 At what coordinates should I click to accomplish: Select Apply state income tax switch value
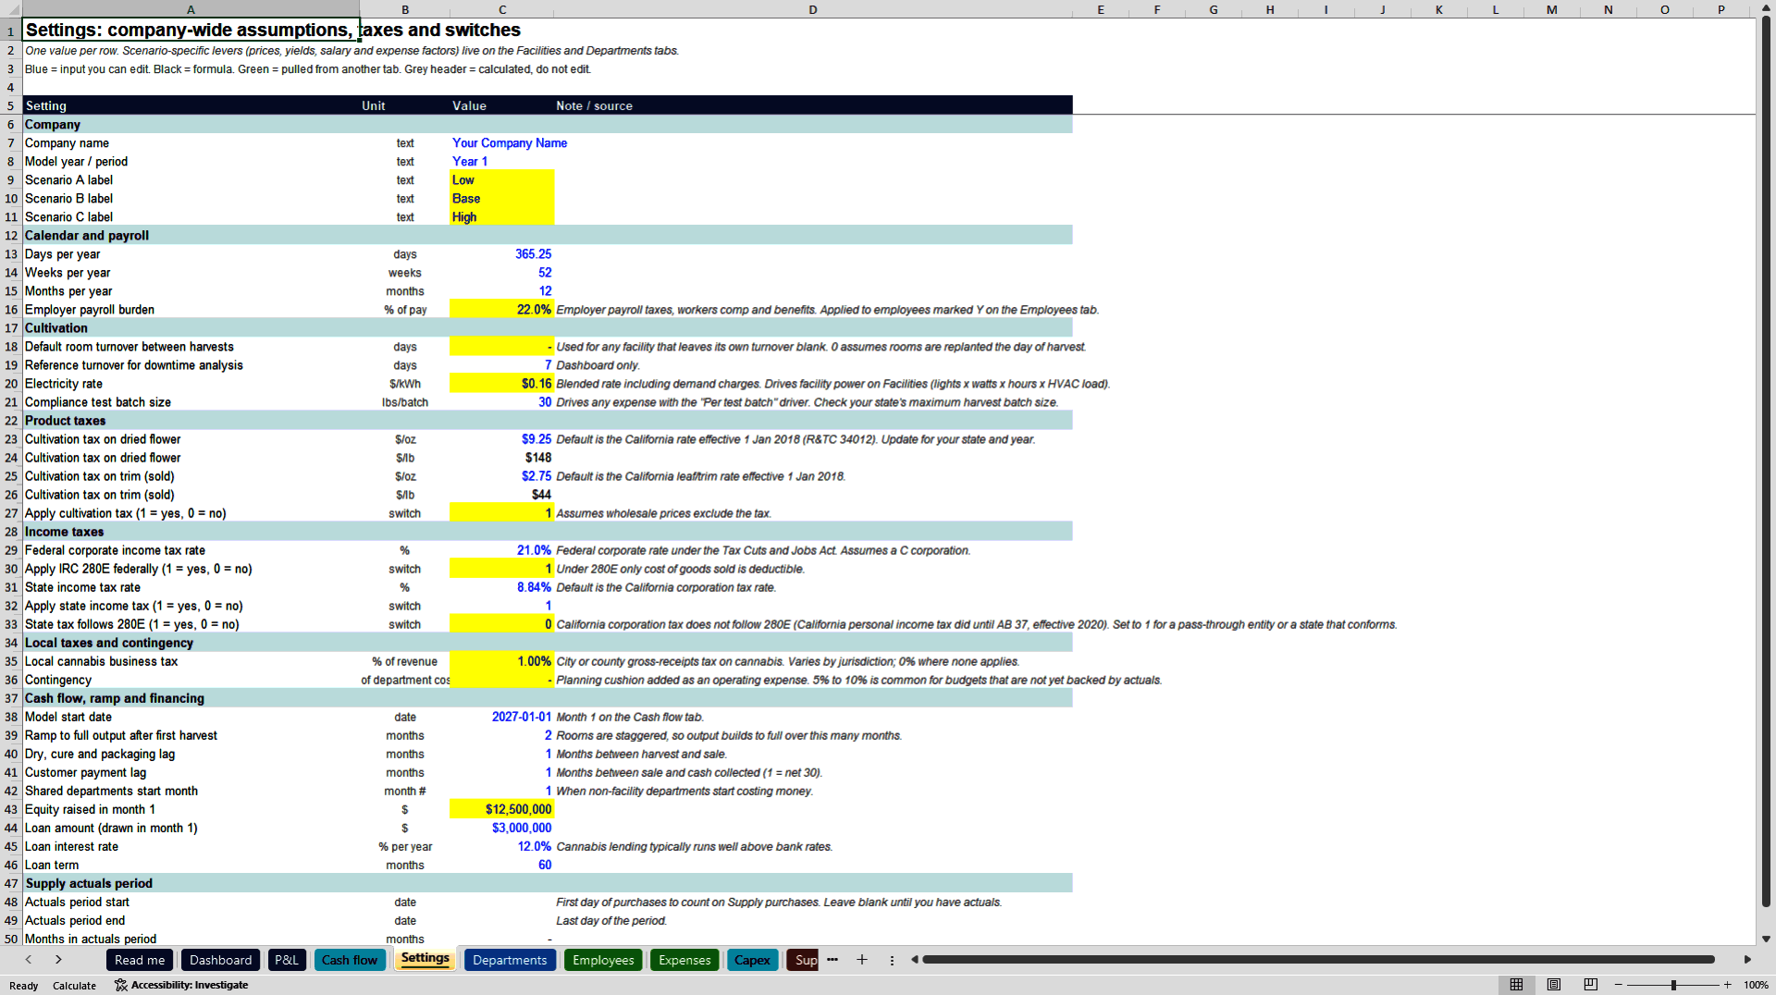tap(501, 606)
